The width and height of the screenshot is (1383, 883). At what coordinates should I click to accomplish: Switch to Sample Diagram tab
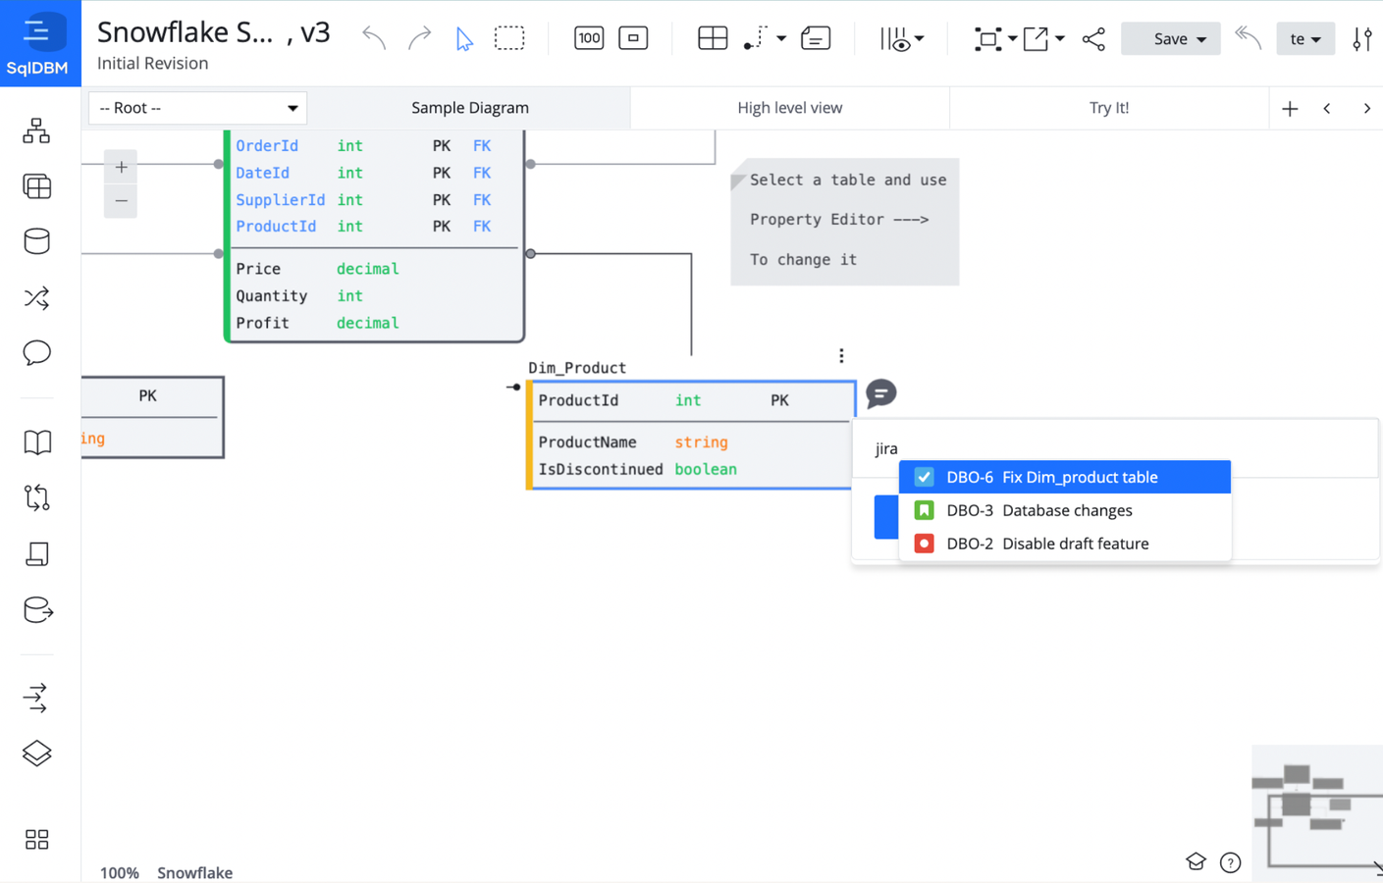[x=469, y=108]
